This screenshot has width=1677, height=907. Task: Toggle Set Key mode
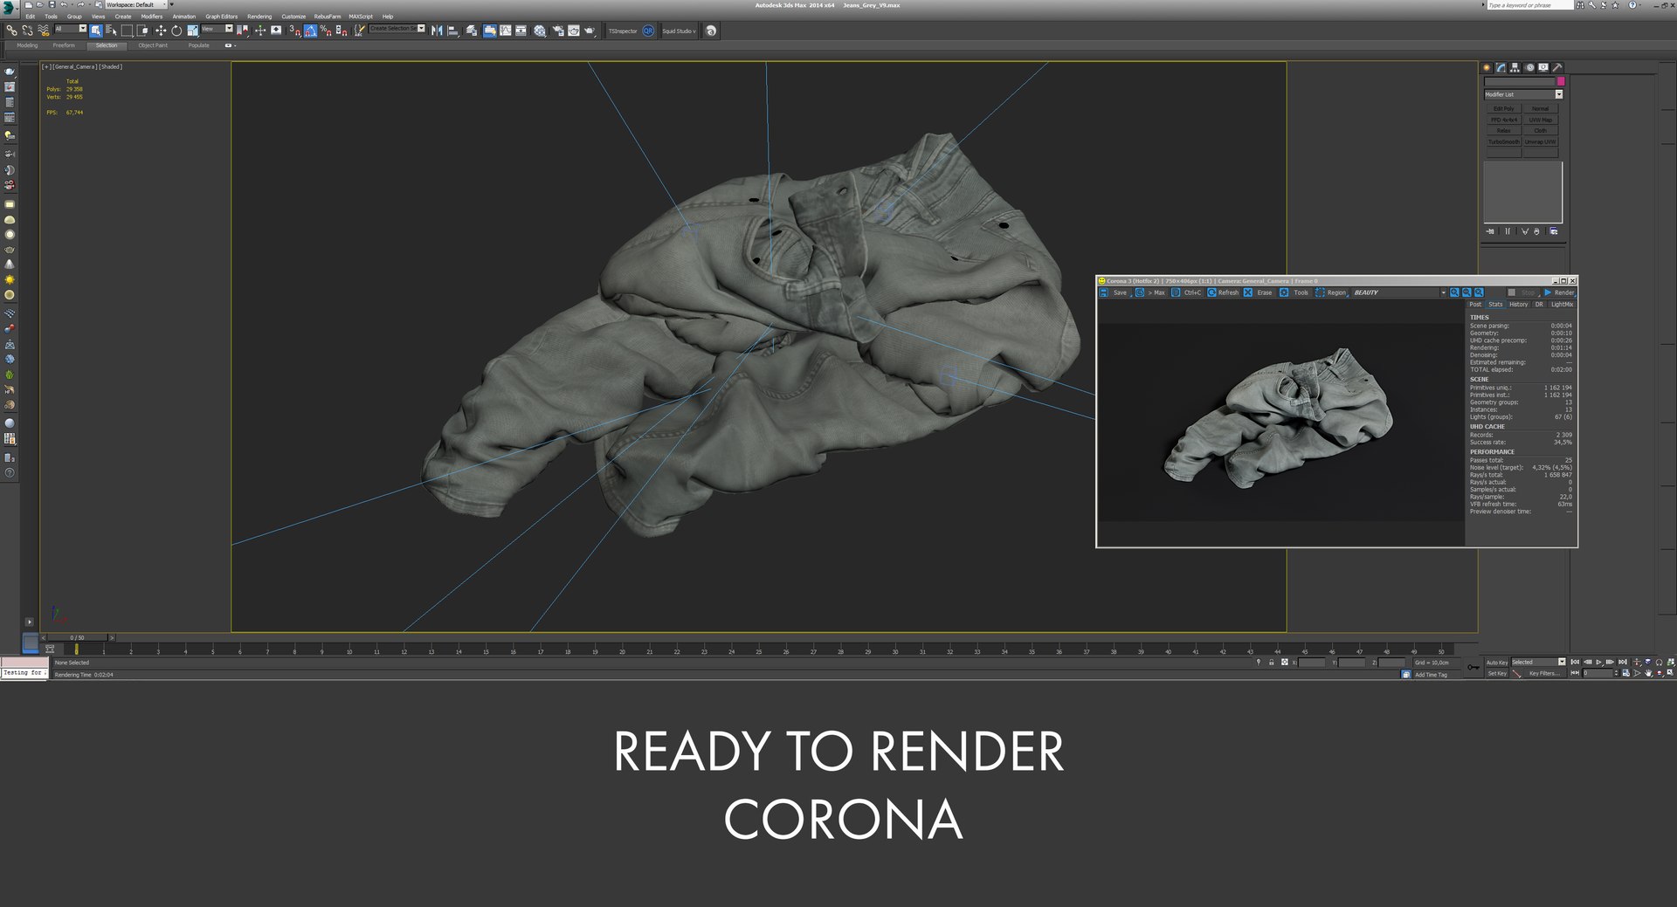[x=1497, y=673]
